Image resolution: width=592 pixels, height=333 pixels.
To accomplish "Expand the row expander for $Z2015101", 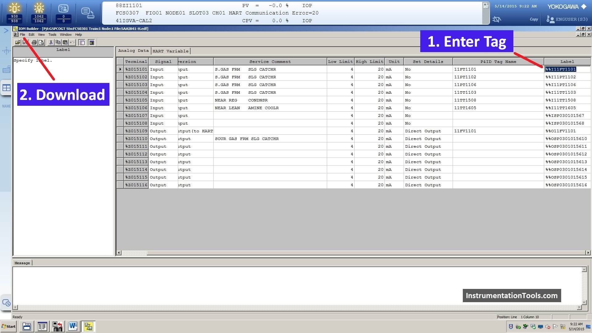I will click(120, 69).
